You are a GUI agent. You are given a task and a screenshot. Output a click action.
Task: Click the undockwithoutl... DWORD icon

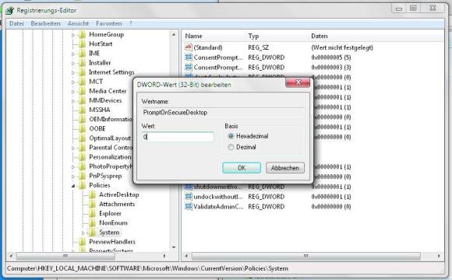[188, 197]
